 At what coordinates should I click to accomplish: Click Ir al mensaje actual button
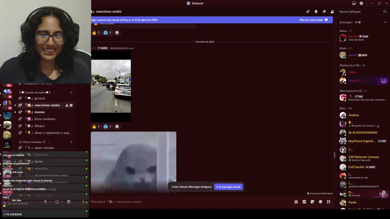pyautogui.click(x=228, y=187)
